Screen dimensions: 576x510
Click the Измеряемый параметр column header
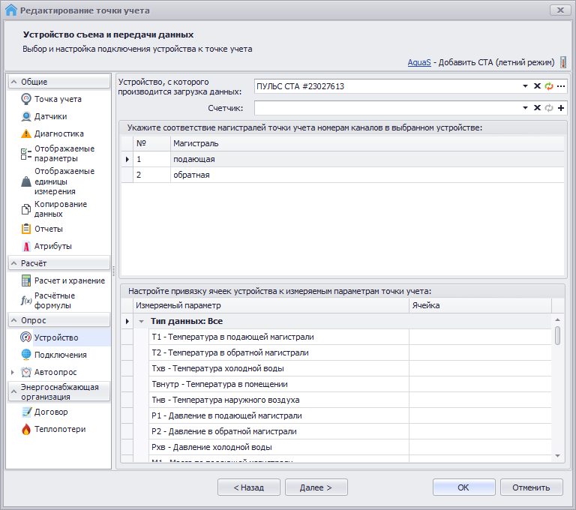pos(271,305)
